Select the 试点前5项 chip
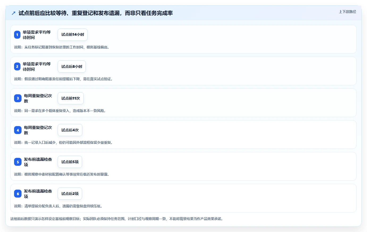This screenshot has width=367, height=232. pyautogui.click(x=70, y=162)
